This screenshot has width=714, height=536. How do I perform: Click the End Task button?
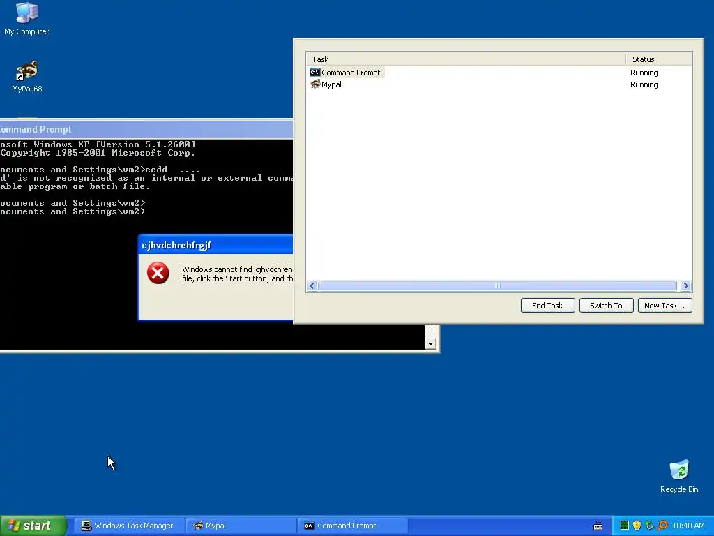(x=547, y=306)
